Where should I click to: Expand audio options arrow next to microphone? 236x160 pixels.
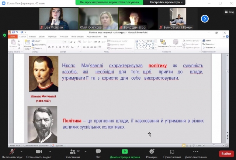point(21,151)
